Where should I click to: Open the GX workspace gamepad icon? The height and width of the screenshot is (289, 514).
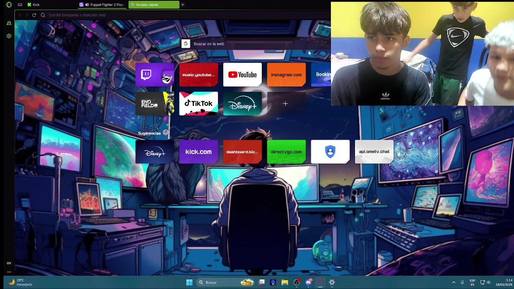click(x=20, y=5)
